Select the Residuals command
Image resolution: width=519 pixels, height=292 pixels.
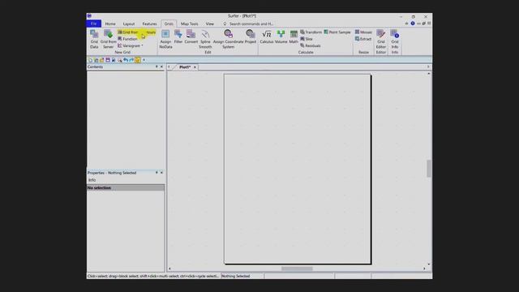tap(310, 45)
